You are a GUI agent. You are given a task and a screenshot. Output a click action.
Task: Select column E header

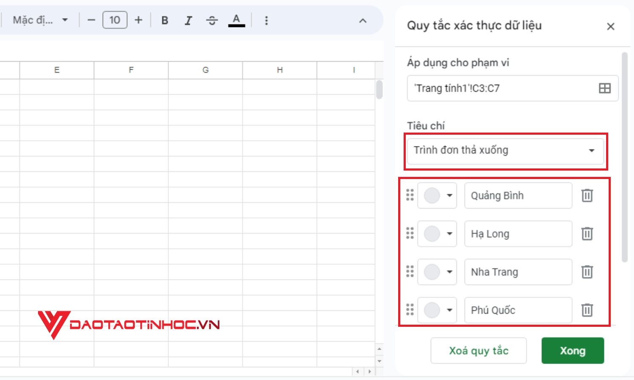point(57,70)
